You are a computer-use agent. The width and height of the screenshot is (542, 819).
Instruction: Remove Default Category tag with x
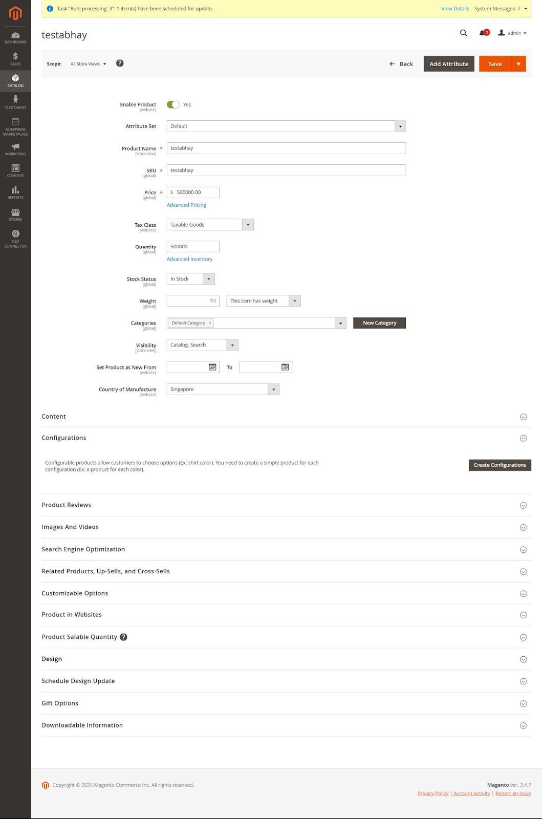pyautogui.click(x=210, y=323)
